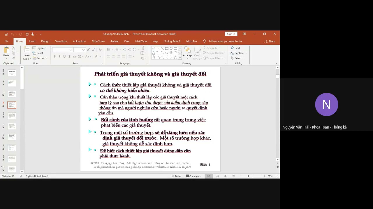This screenshot has height=209, width=373.
Task: Click the Comments button in status bar
Action: [193, 176]
